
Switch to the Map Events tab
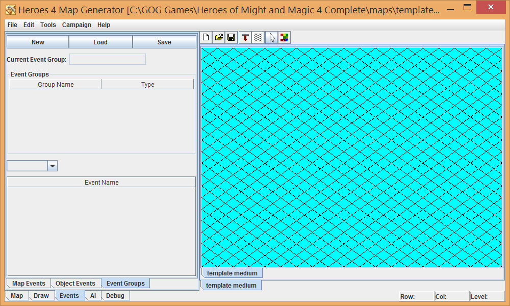(x=29, y=283)
